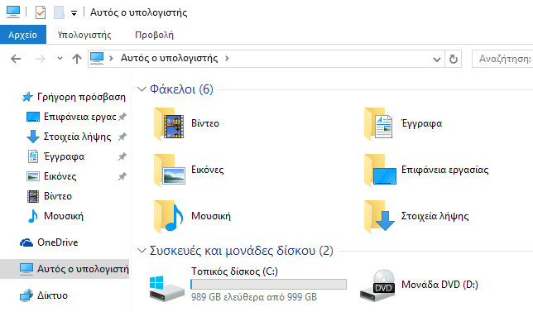Image resolution: width=533 pixels, height=312 pixels.
Task: Select the Βίντεο folder icon in main pane
Action: (x=170, y=123)
